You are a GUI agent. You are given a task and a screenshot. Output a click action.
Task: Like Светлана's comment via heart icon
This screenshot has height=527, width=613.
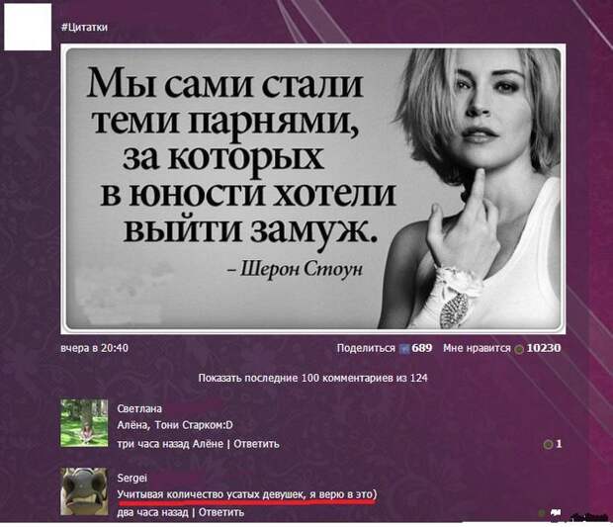548,444
